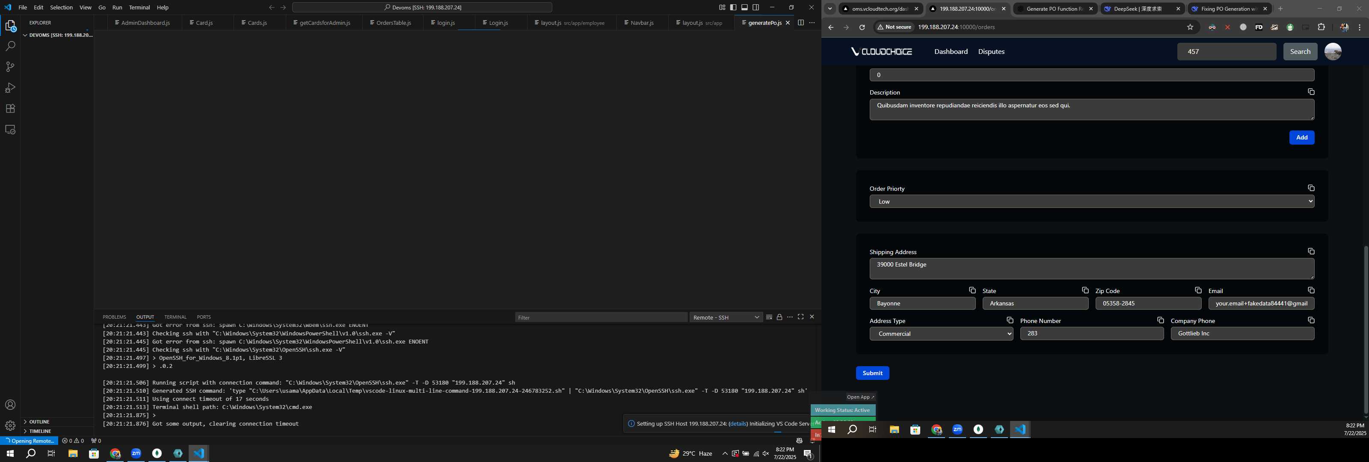Copy the Shipping Address value
1369x462 pixels.
(x=1310, y=252)
